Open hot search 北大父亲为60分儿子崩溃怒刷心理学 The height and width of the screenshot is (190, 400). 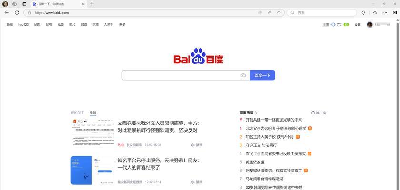276,128
